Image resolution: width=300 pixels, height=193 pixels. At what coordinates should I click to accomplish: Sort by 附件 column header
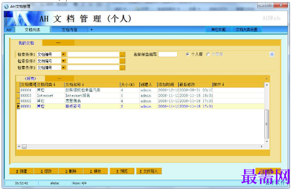(x=238, y=84)
